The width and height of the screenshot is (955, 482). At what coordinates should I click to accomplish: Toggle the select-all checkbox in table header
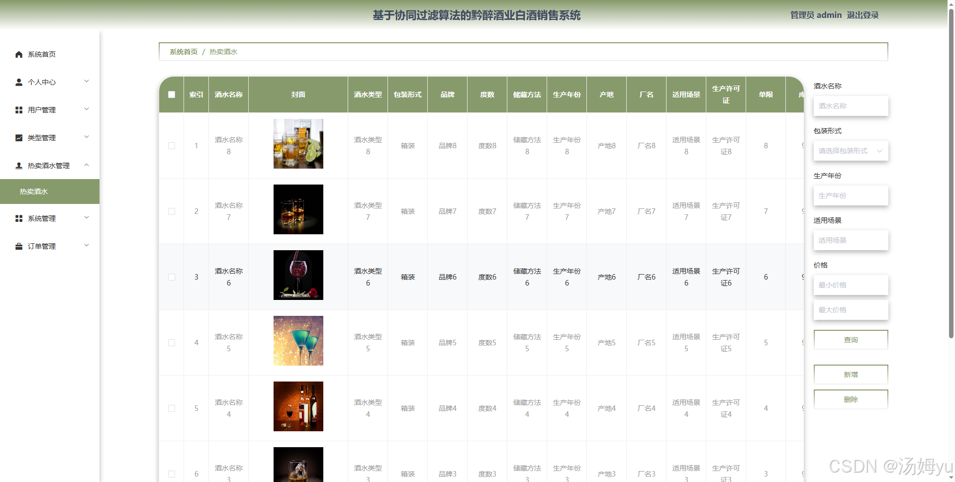172,95
